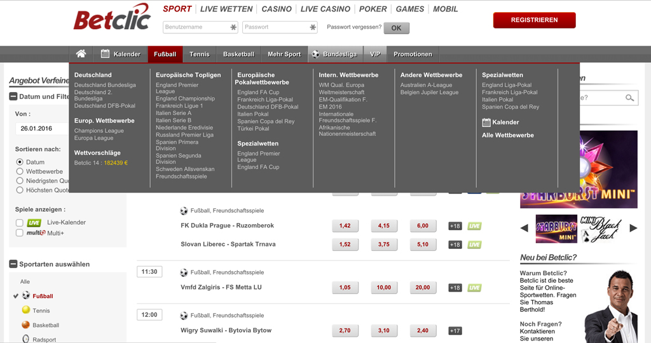Click the Benutzername input field
651x343 pixels.
click(x=200, y=27)
